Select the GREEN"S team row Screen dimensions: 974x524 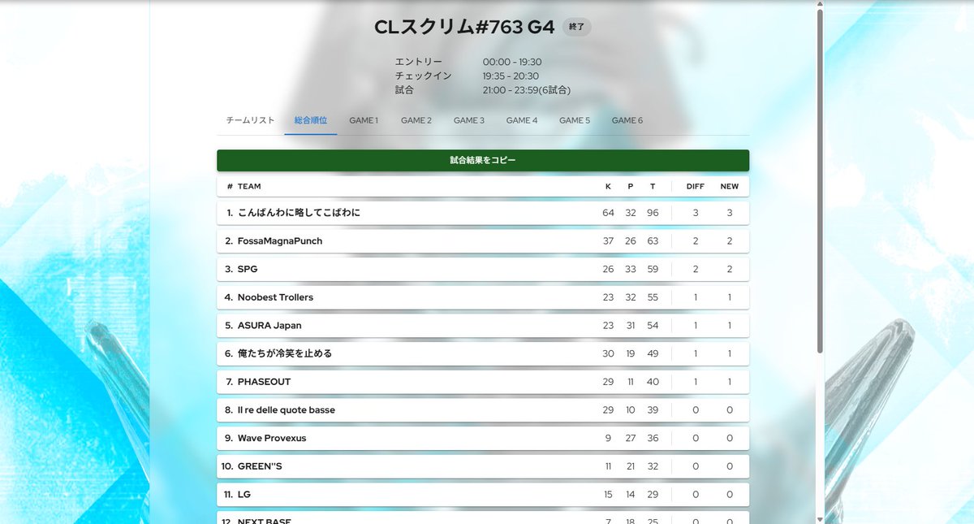pyautogui.click(x=483, y=466)
